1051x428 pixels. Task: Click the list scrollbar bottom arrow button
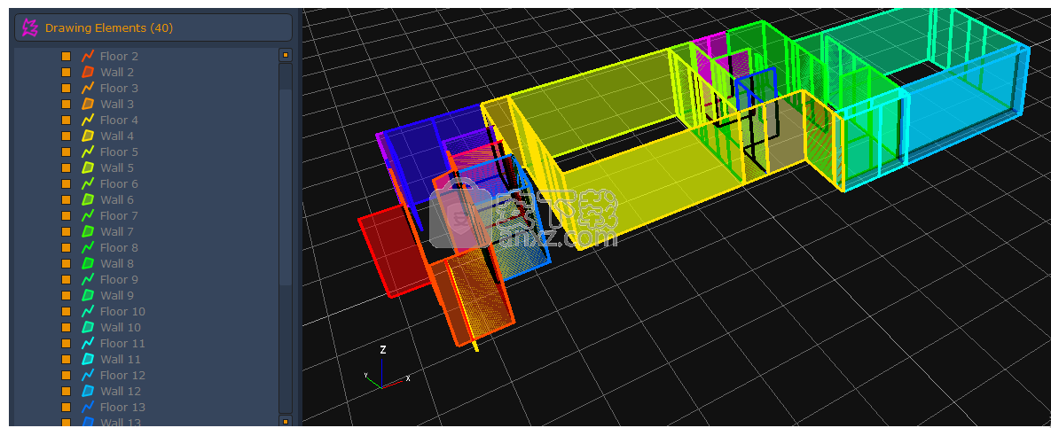pos(286,421)
